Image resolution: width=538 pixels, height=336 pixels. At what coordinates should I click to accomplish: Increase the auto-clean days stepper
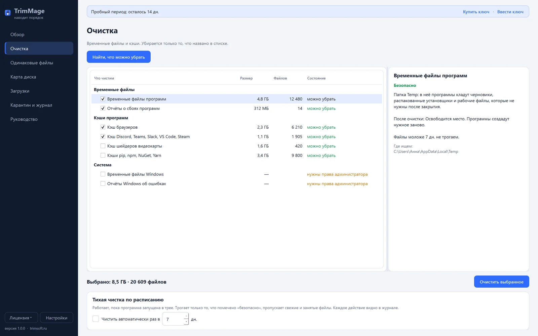[186, 316]
